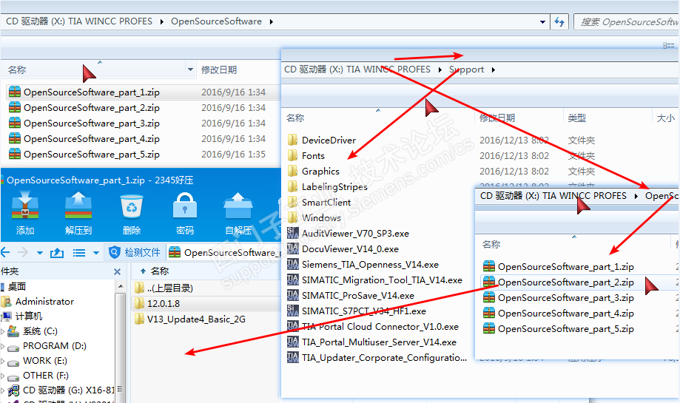Click 名称 column header in Support window
Image resolution: width=680 pixels, height=403 pixels.
[x=295, y=118]
